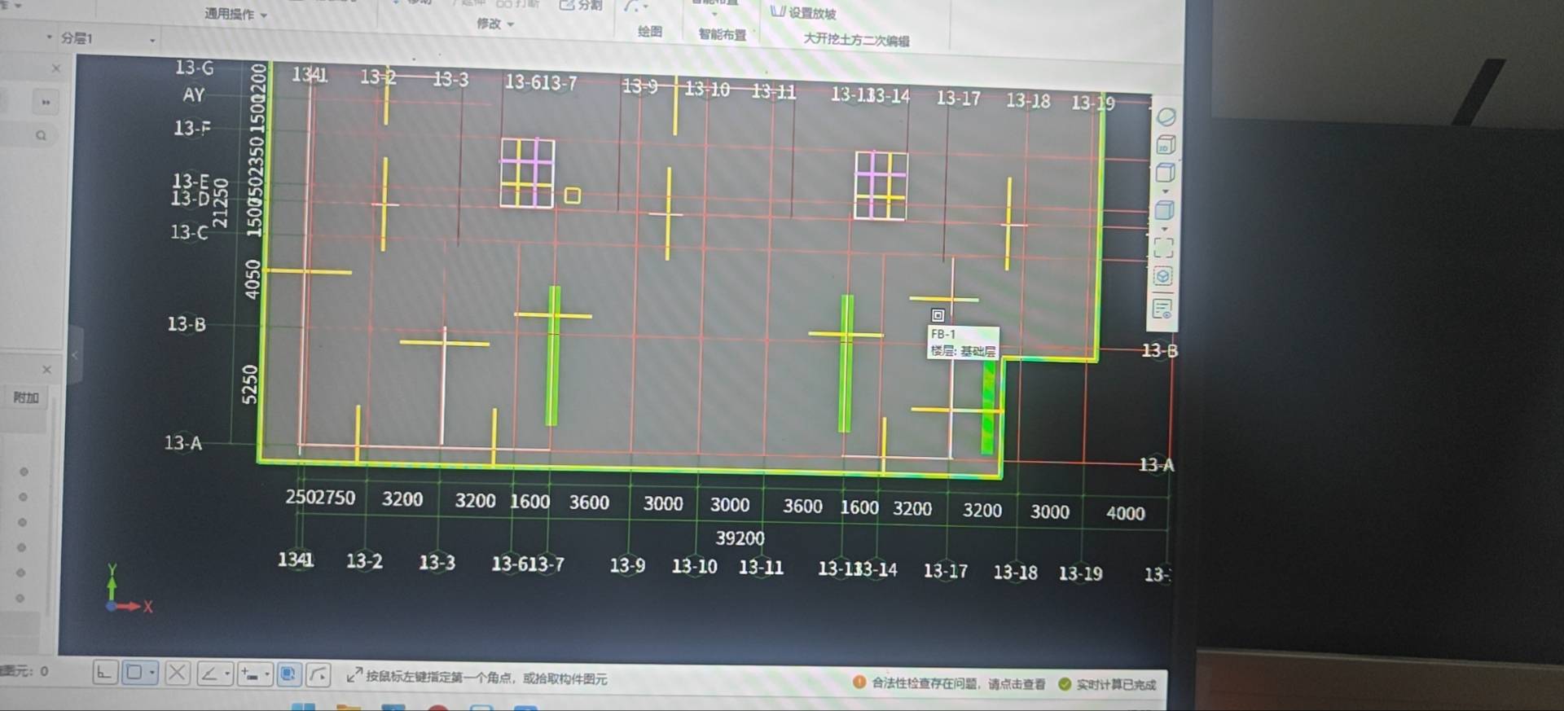Click the orange legality check warning message

click(949, 683)
